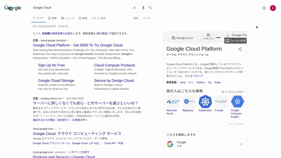Open Products and Services Google Cloud result
The height and width of the screenshot is (158, 281).
[x=64, y=157]
